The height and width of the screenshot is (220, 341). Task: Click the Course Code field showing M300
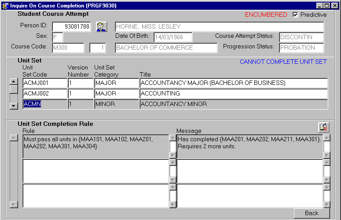[x=68, y=48]
